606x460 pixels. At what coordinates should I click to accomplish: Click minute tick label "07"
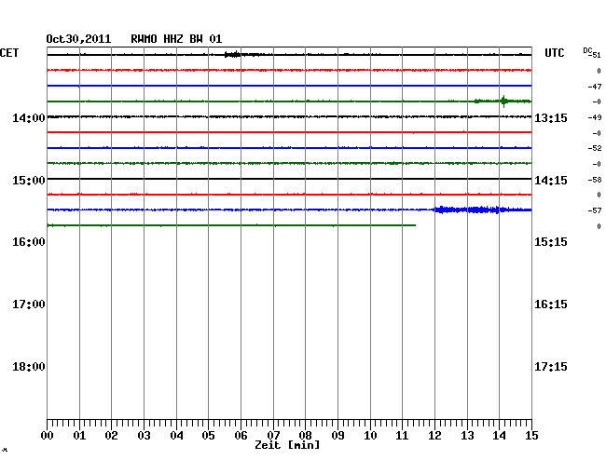click(273, 436)
